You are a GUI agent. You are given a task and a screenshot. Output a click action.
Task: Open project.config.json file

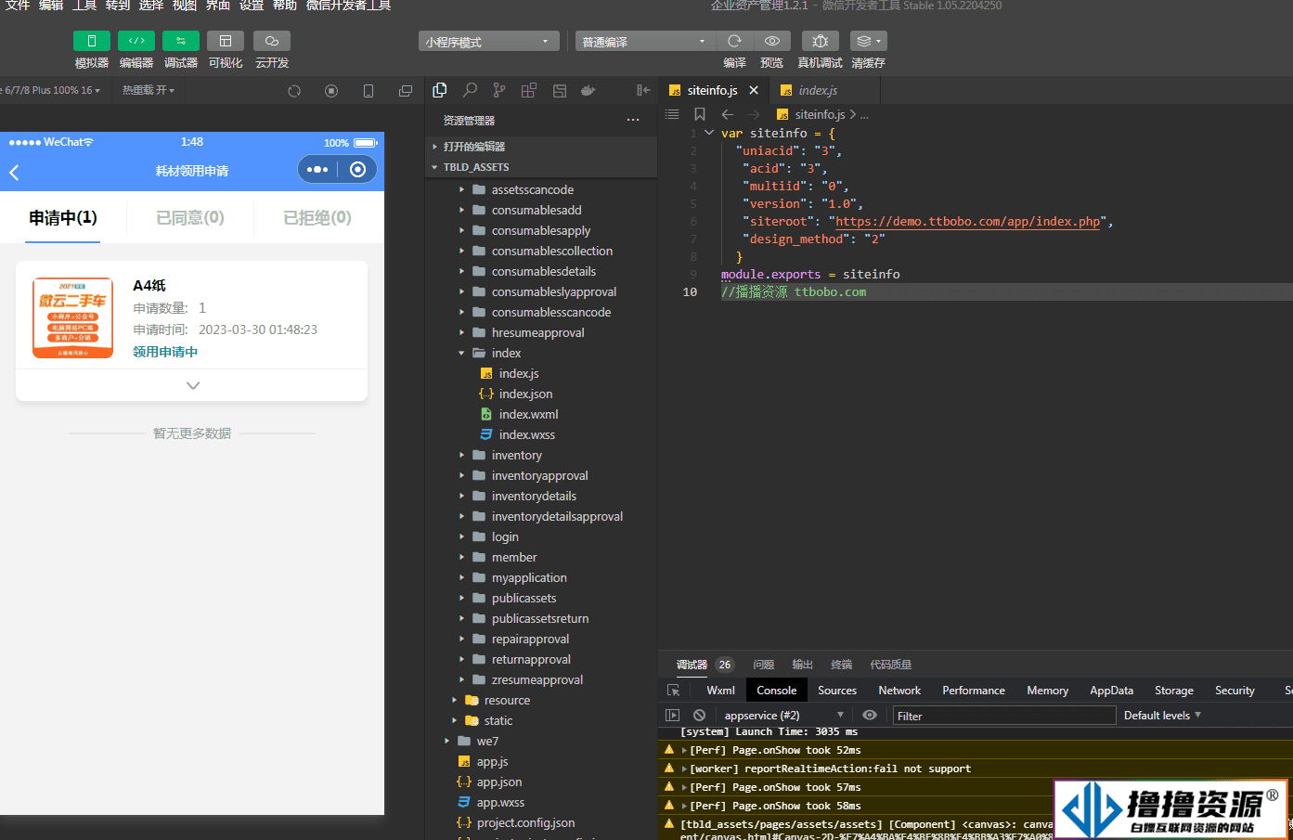pyautogui.click(x=541, y=822)
